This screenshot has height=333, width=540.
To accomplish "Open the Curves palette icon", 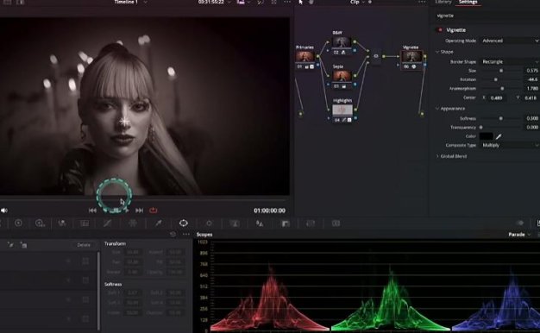I will (x=108, y=223).
